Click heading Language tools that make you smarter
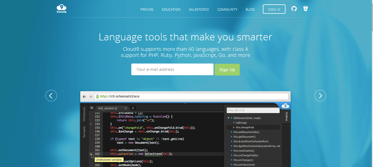This screenshot has width=373, height=167. [x=186, y=37]
